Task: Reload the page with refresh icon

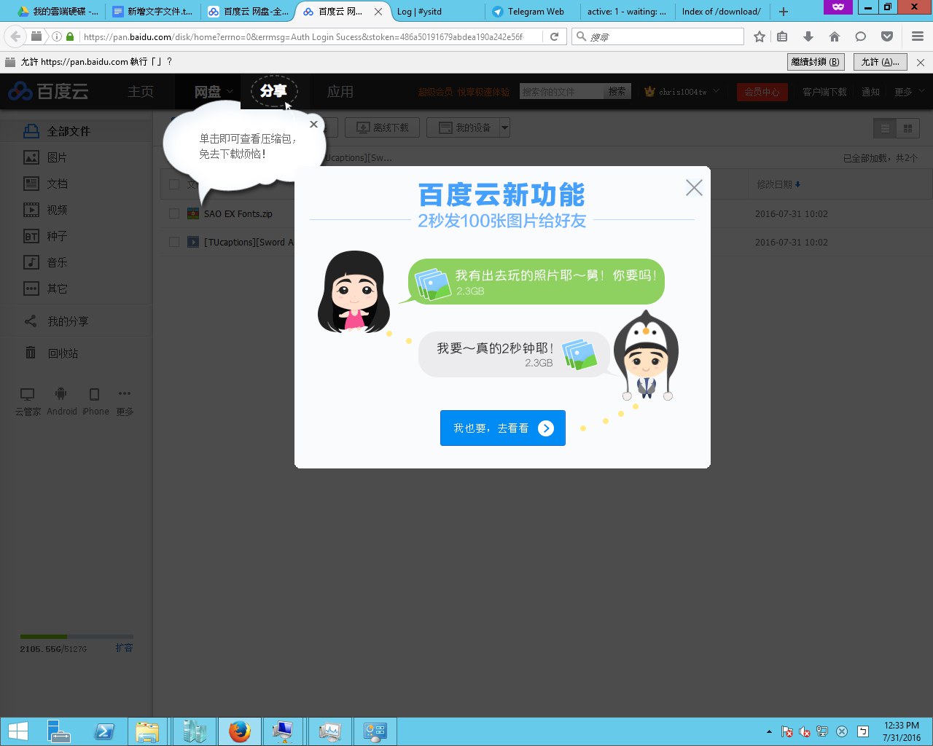Action: (x=554, y=36)
